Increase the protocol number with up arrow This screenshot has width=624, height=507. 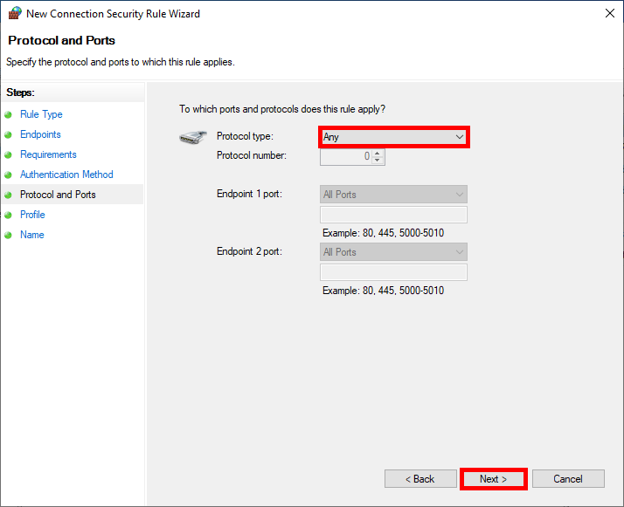point(378,153)
